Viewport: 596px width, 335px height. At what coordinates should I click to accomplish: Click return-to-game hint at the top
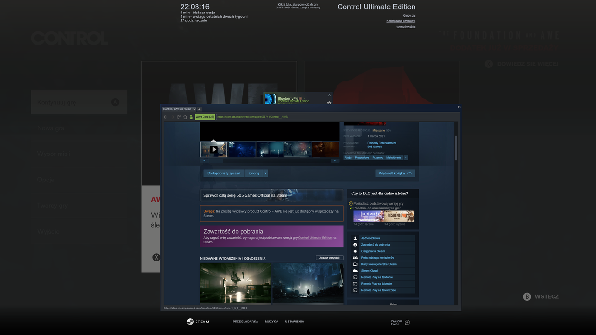tap(298, 4)
